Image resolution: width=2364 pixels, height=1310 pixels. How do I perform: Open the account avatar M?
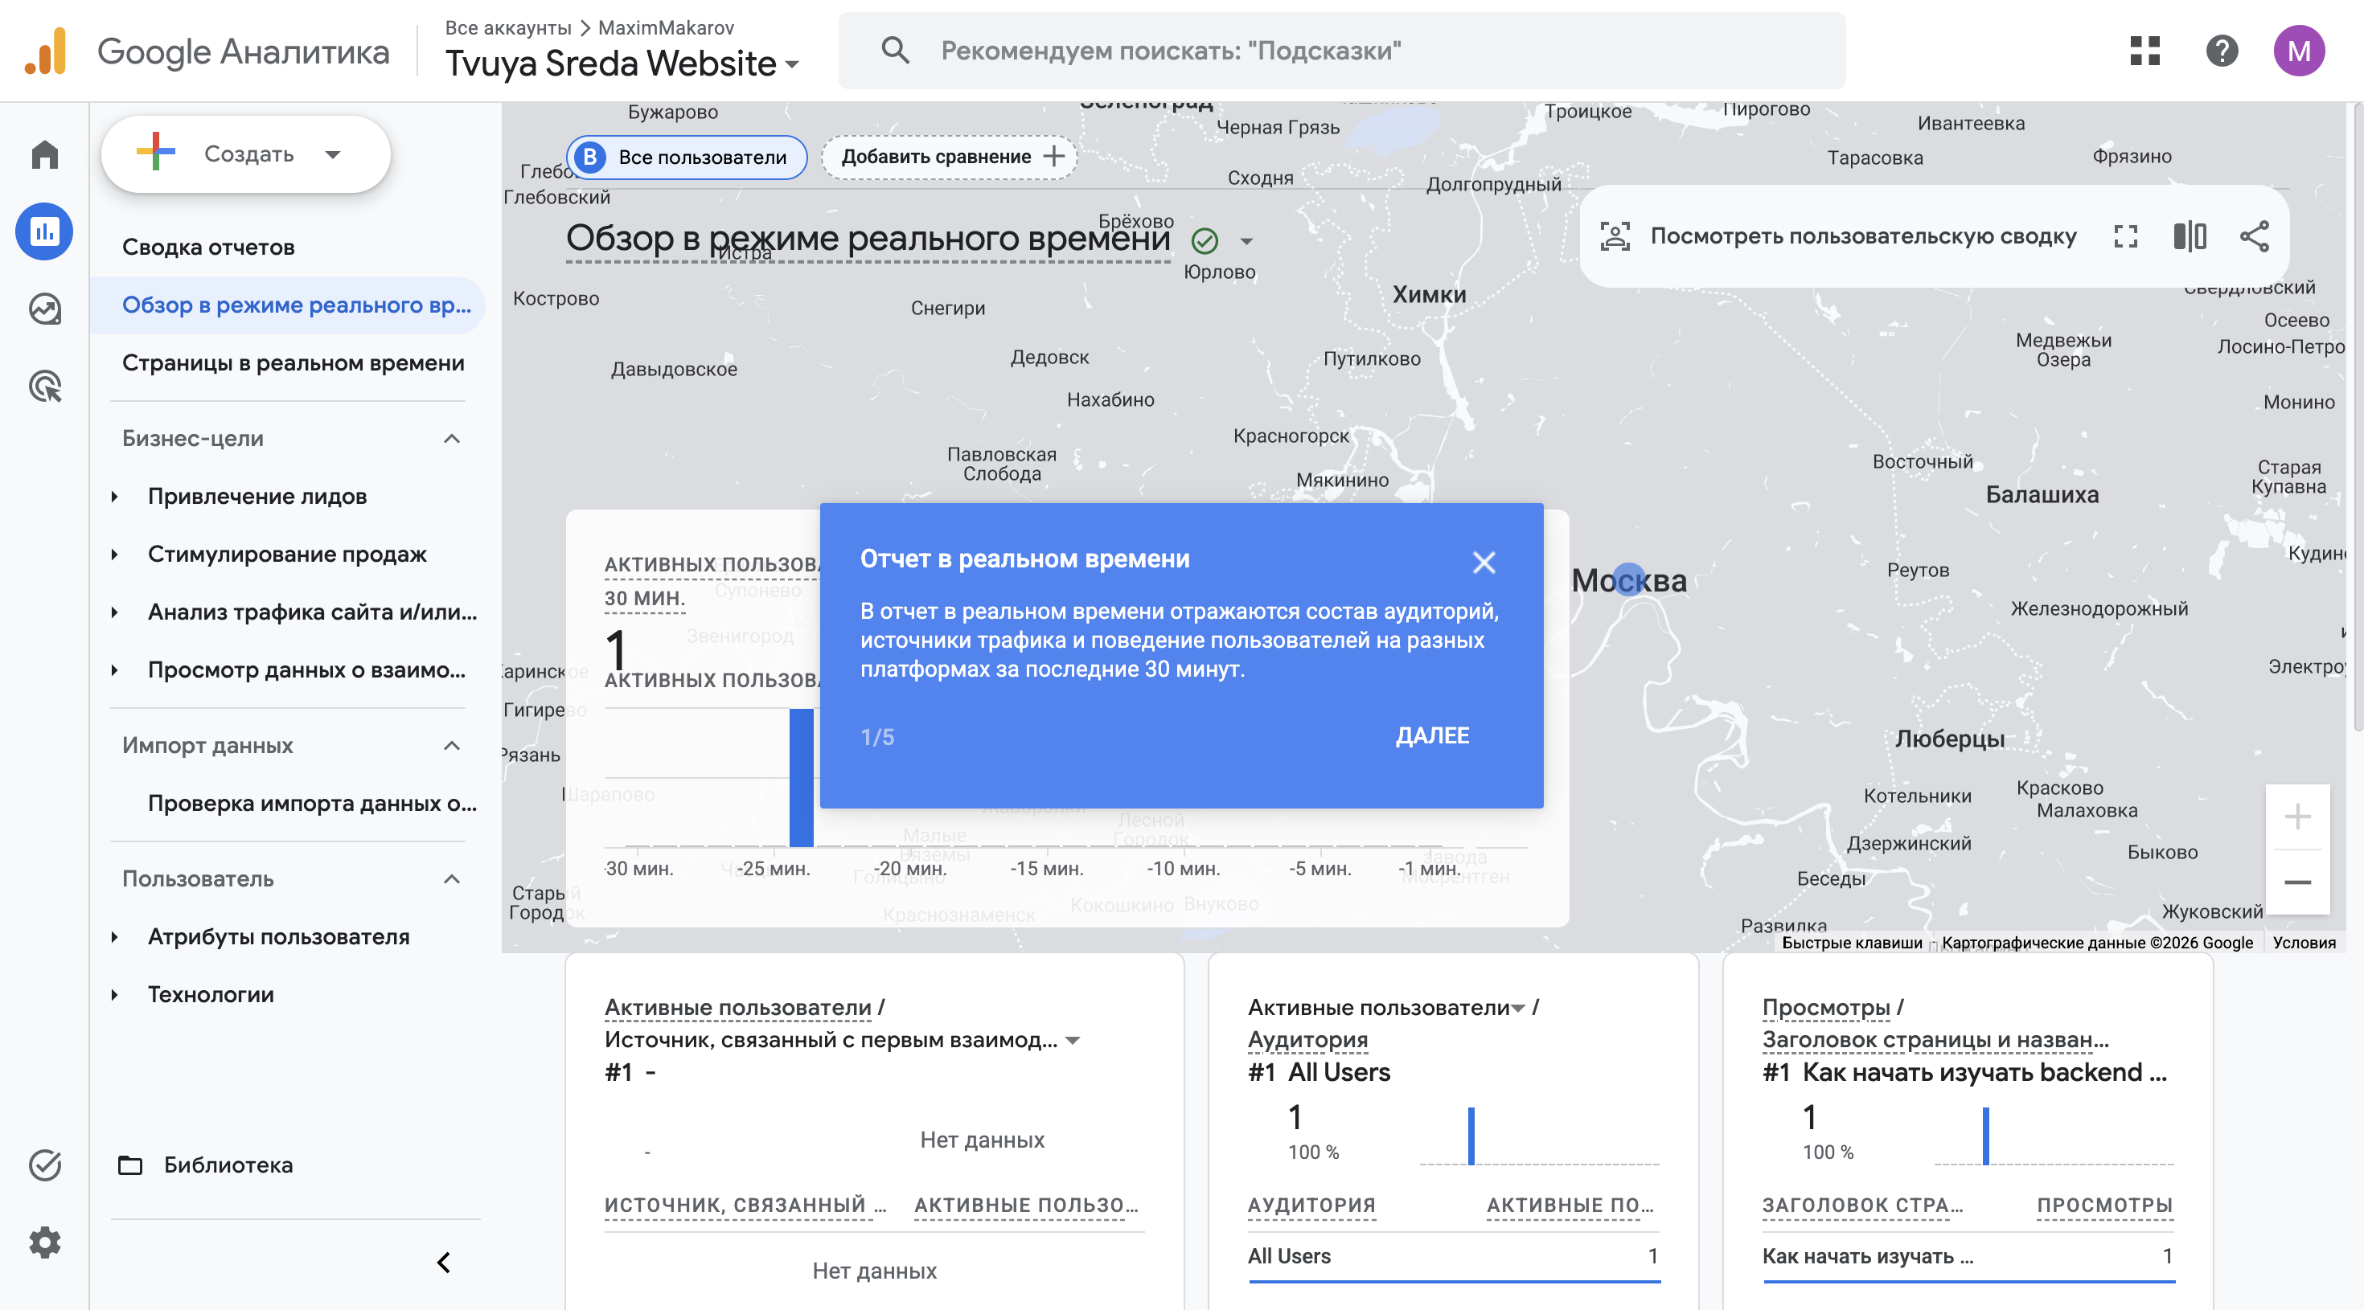pyautogui.click(x=2299, y=51)
